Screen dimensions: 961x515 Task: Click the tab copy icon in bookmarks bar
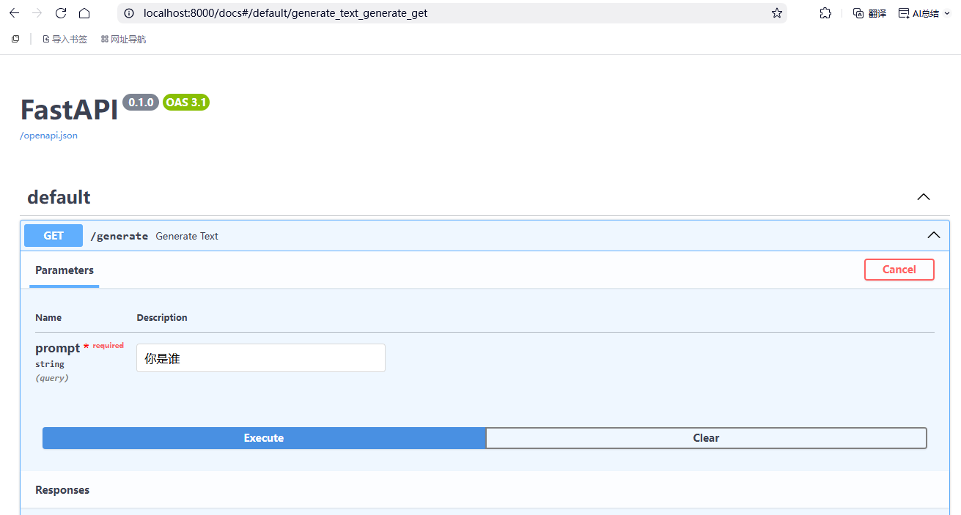15,39
